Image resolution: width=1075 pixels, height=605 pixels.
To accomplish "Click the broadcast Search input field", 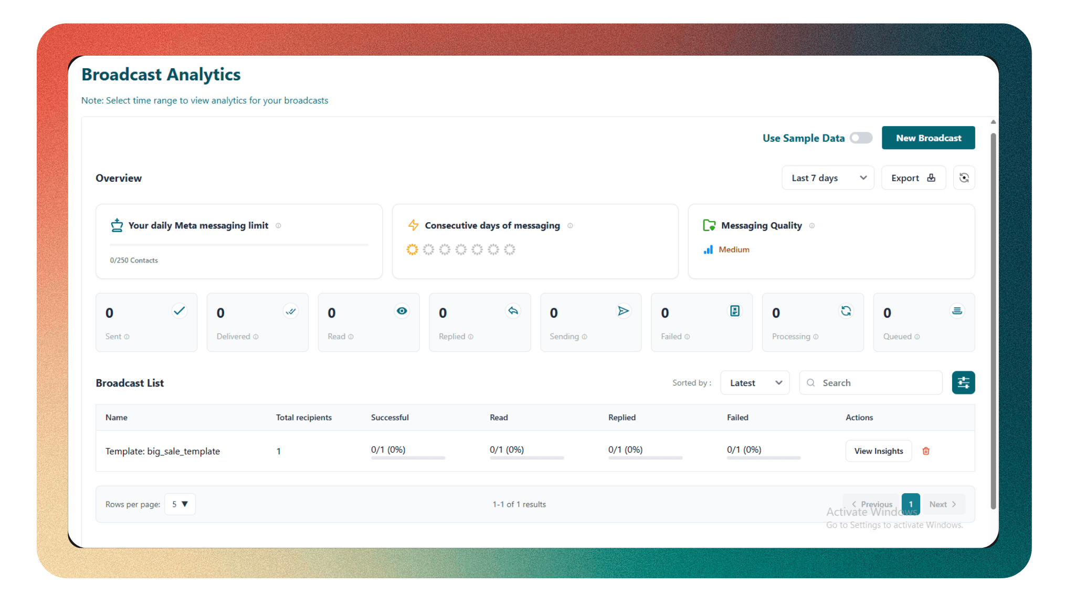I will [870, 383].
